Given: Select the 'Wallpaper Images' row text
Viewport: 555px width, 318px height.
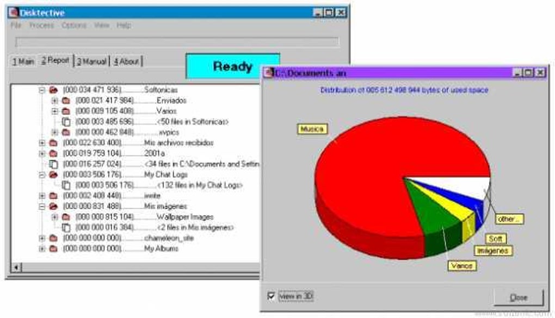Looking at the screenshot, I should point(185,217).
